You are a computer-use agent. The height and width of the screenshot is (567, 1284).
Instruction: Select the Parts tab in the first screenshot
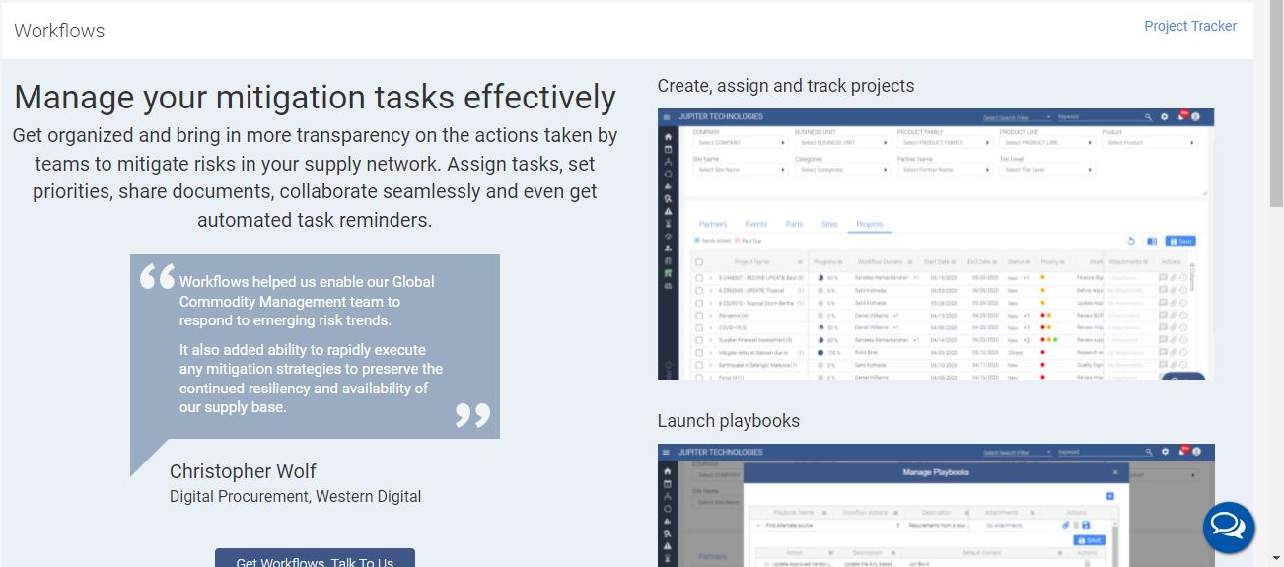(x=794, y=224)
